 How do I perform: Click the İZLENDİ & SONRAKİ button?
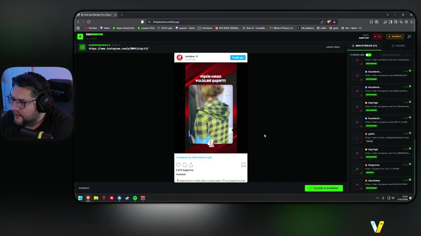click(x=324, y=188)
